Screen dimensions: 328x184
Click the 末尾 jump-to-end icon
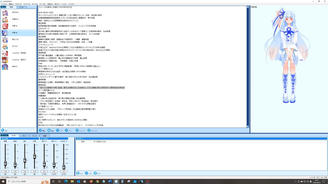(66, 131)
